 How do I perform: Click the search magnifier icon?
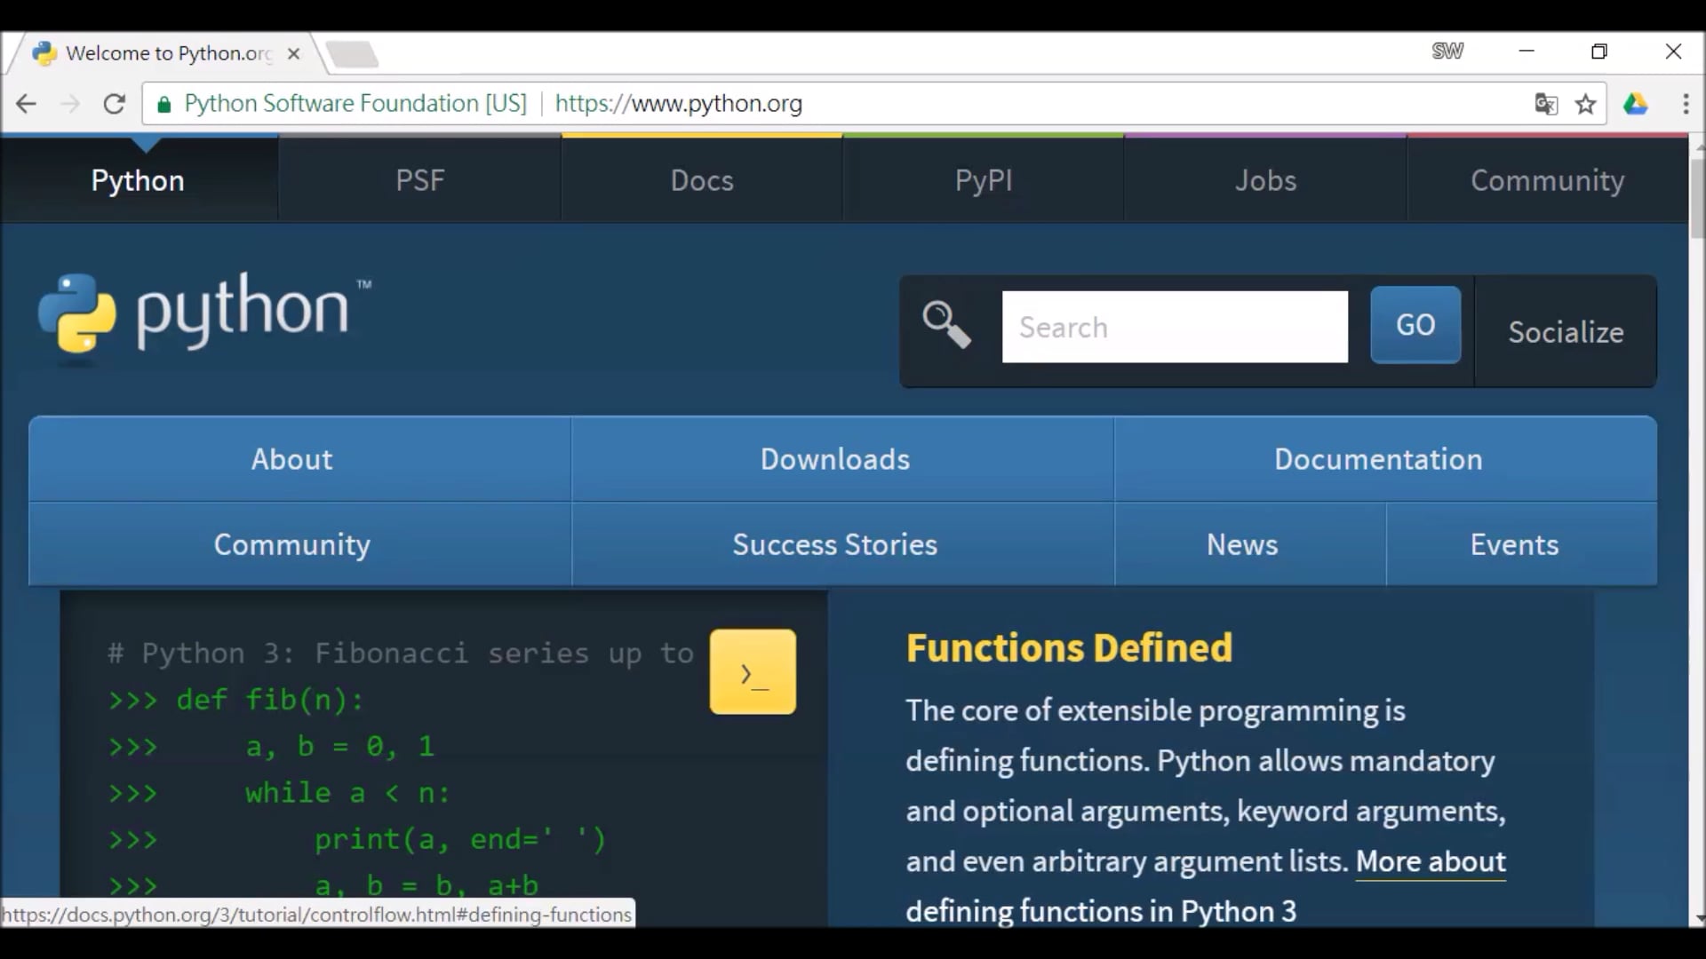945,325
